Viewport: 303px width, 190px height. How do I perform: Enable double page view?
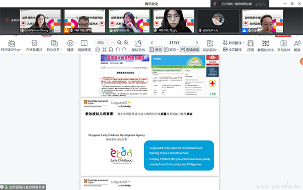(x=171, y=50)
